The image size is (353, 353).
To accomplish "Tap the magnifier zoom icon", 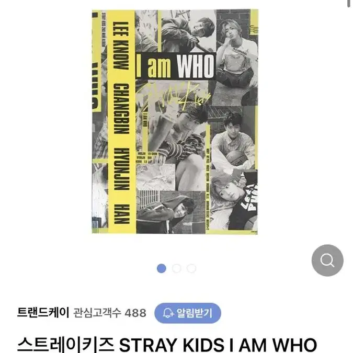I will click(x=327, y=260).
